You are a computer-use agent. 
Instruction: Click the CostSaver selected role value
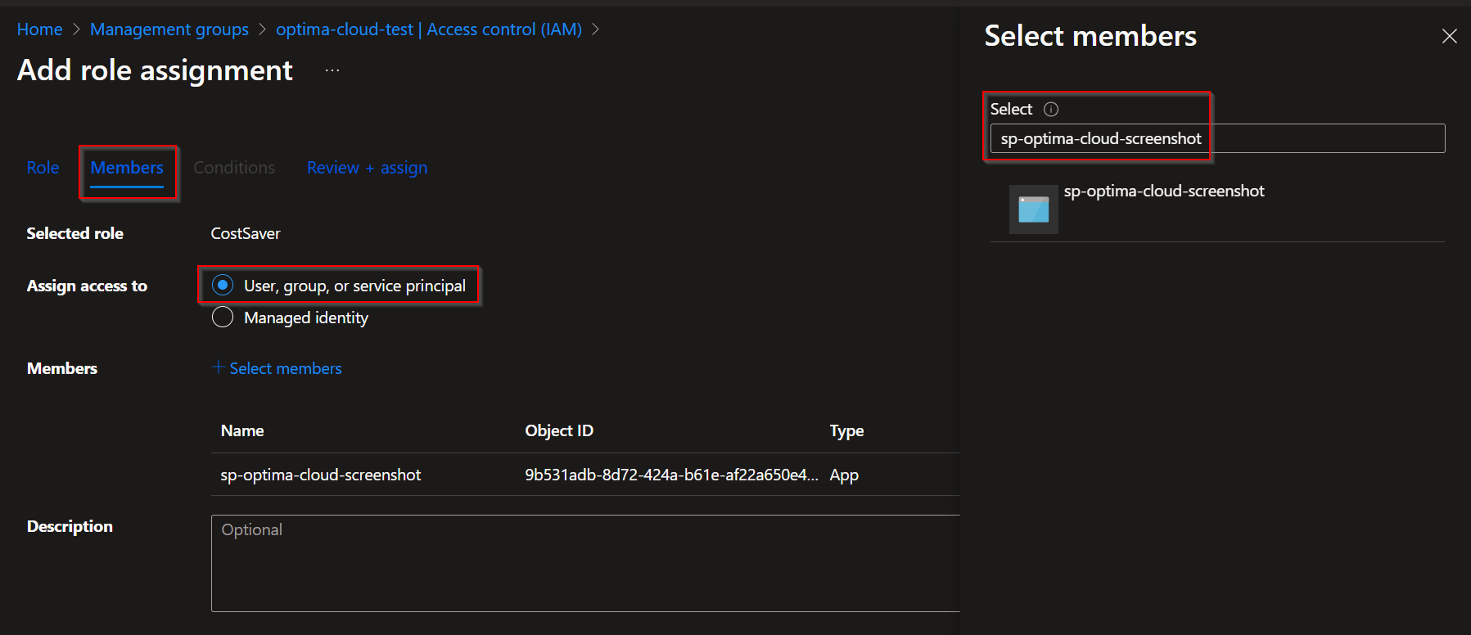[x=246, y=233]
